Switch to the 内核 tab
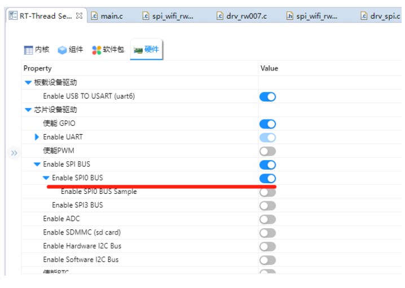This screenshot has width=405, height=288. [37, 49]
